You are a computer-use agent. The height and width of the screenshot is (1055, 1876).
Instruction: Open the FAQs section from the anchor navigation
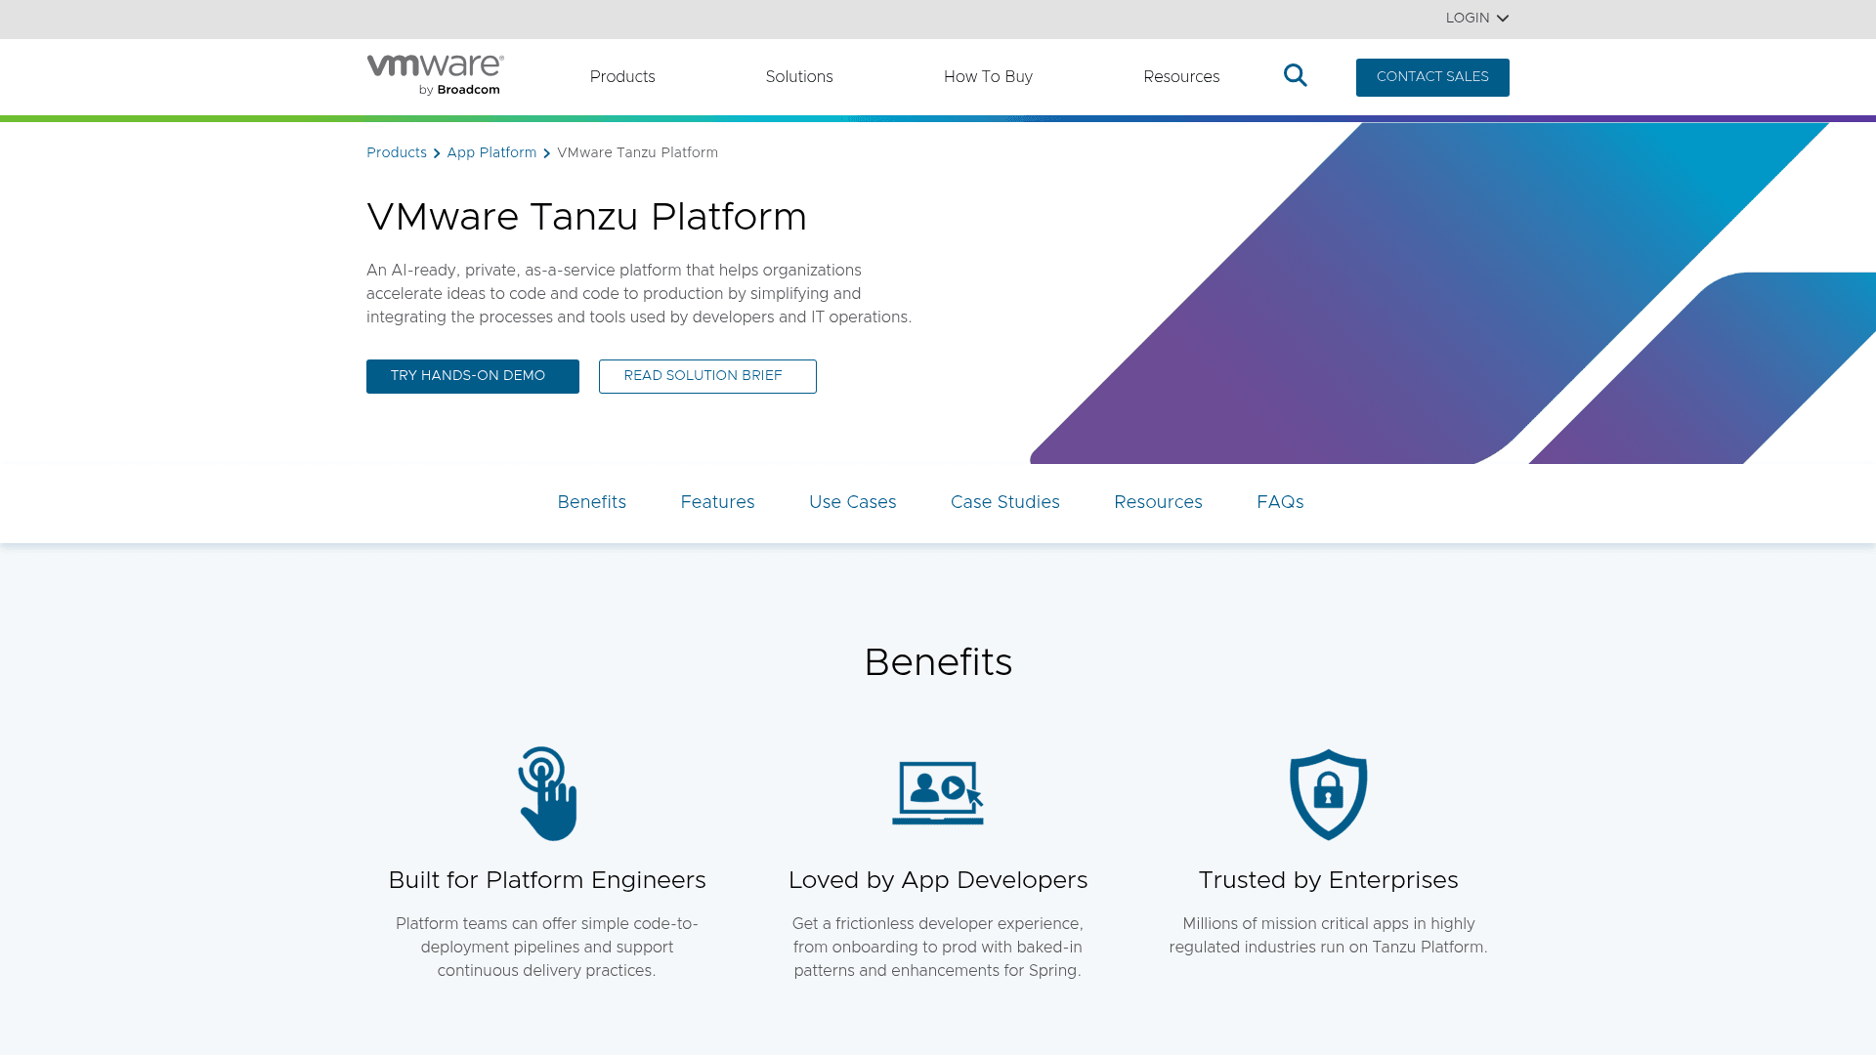pyautogui.click(x=1280, y=502)
